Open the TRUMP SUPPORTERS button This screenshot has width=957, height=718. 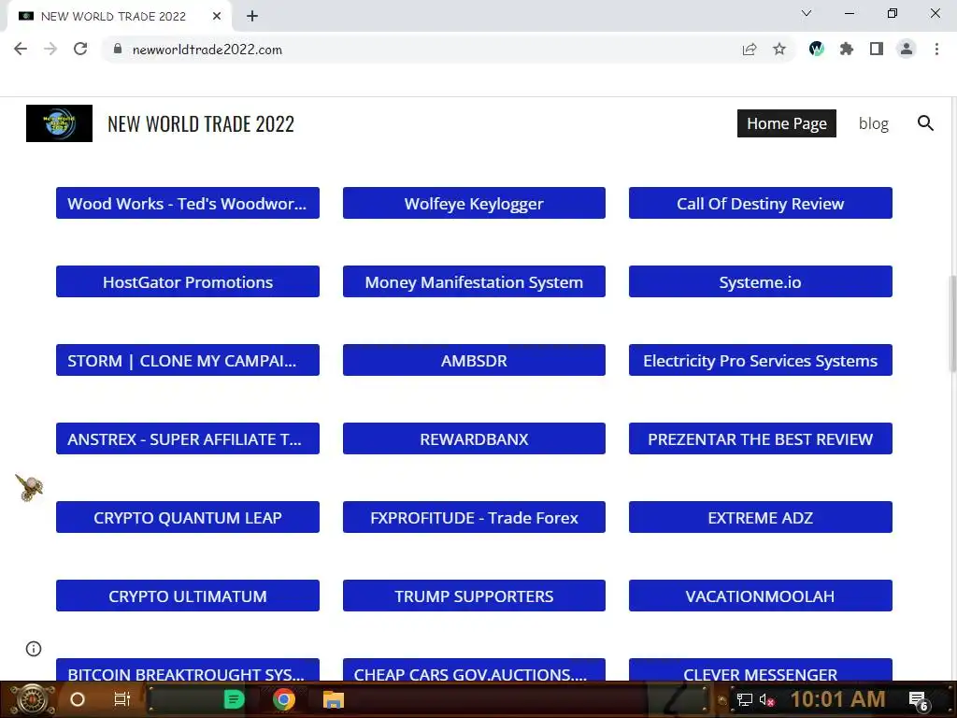[474, 596]
